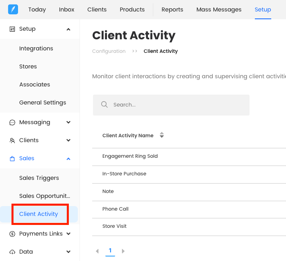The height and width of the screenshot is (261, 286).
Task: Collapse the Setup sidebar section
Action: [x=68, y=29]
